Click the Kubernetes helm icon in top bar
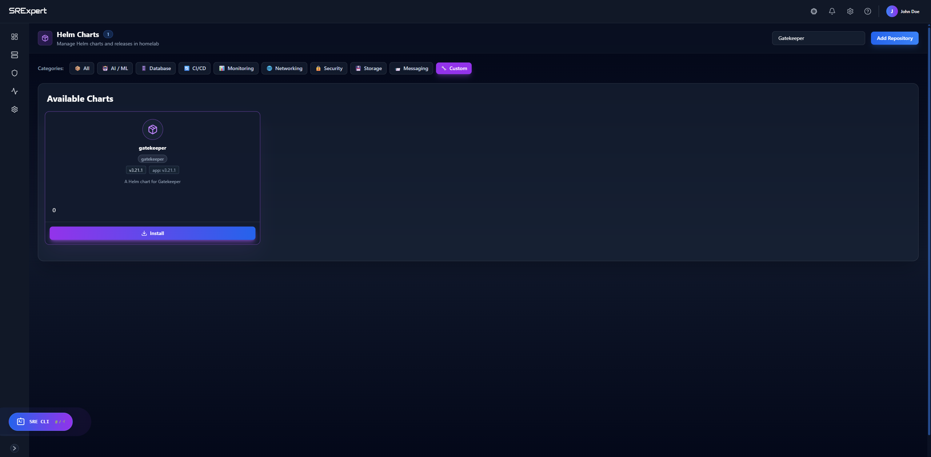The height and width of the screenshot is (457, 931). 814,11
